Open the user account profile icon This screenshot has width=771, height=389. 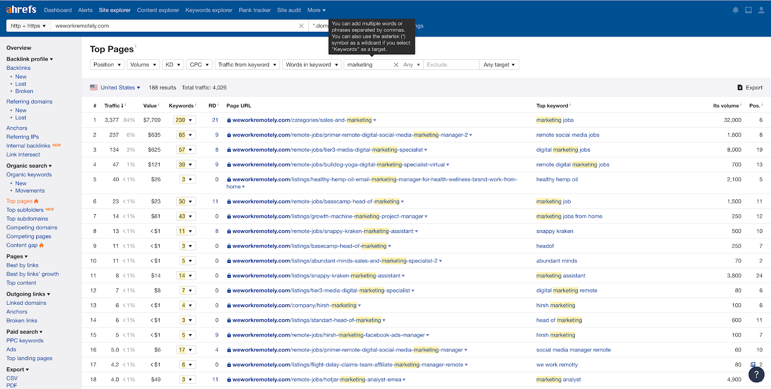coord(761,10)
